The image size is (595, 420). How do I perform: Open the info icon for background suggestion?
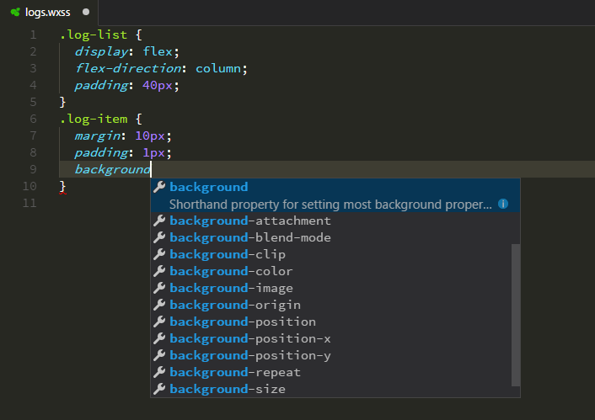(503, 204)
